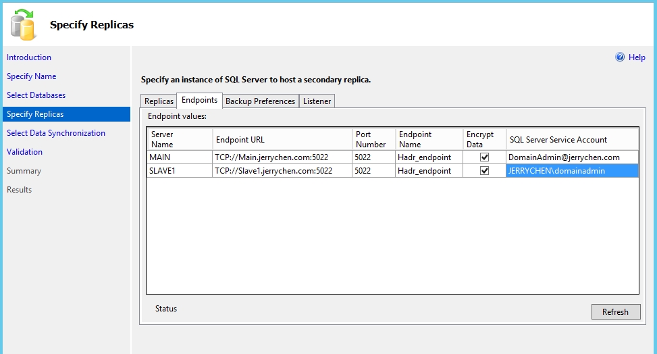Select the Specify Replicas page in sidebar
The width and height of the screenshot is (657, 354).
tap(67, 114)
